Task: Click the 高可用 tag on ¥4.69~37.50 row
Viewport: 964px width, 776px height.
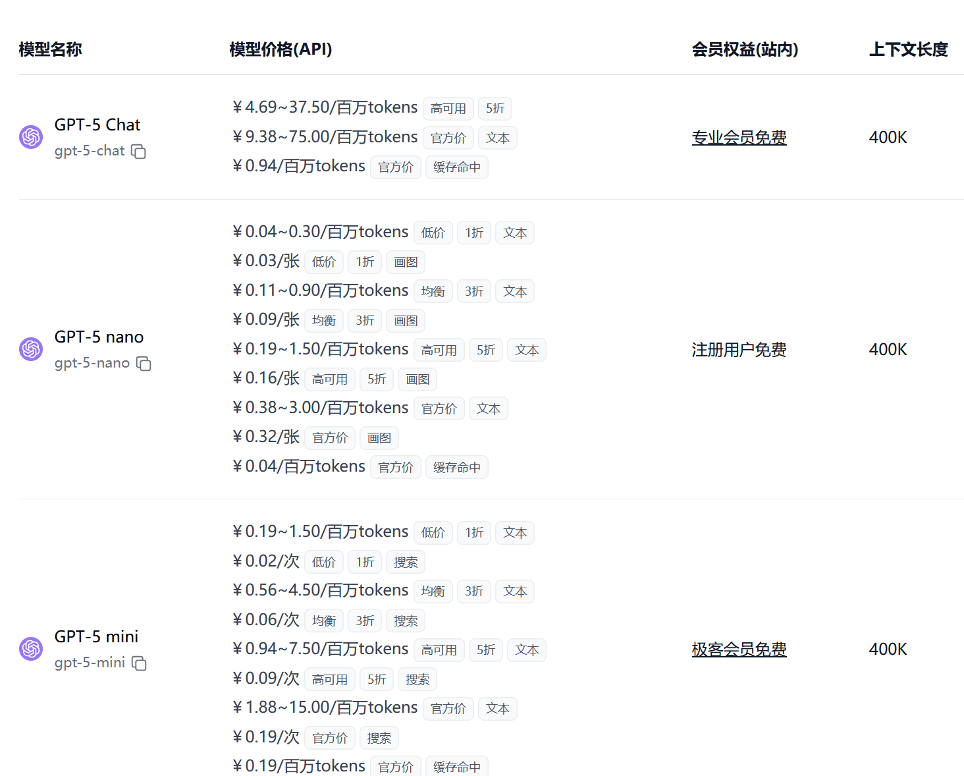Action: 448,109
